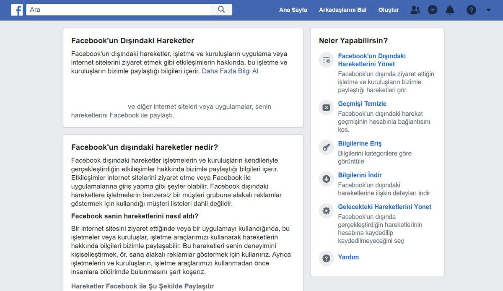The image size is (503, 291).
Task: Go to Ana Sayfa
Action: [293, 9]
